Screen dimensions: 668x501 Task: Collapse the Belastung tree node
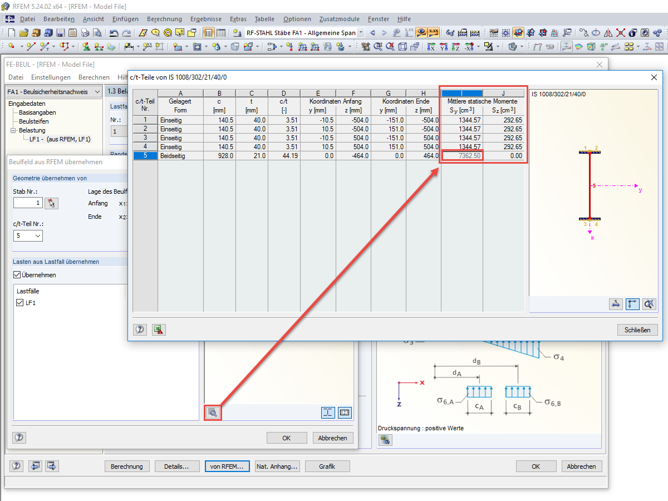click(13, 130)
